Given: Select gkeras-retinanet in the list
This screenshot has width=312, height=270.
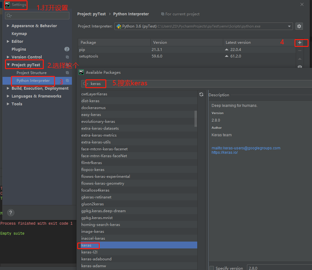Looking at the screenshot, I should (139, 197).
